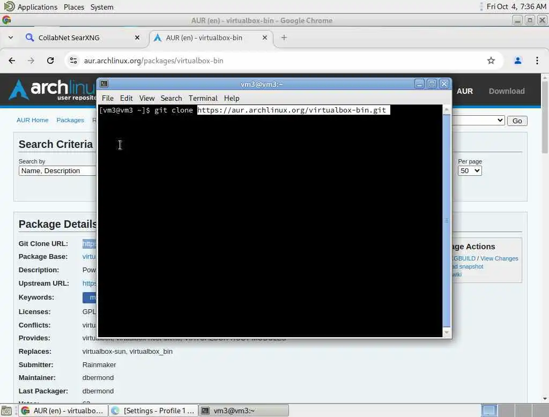This screenshot has height=417, width=549.
Task: Open terminal File menu
Action: [x=107, y=98]
